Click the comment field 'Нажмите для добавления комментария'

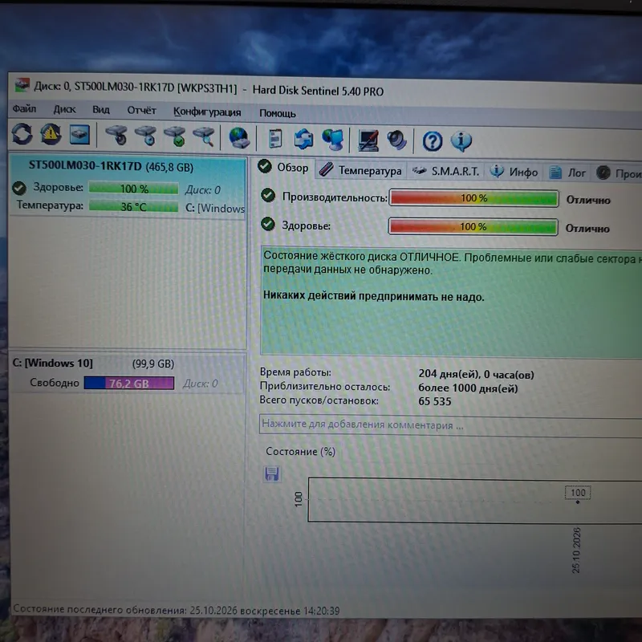point(450,425)
